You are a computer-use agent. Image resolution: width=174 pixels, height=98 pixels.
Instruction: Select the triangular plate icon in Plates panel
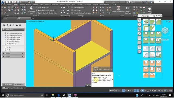coord(97,10)
